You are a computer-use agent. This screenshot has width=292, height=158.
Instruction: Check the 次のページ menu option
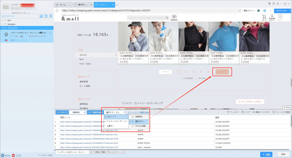(x=116, y=116)
